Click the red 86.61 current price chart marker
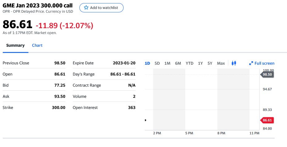Screen dimensions: 287x147 point(267,120)
